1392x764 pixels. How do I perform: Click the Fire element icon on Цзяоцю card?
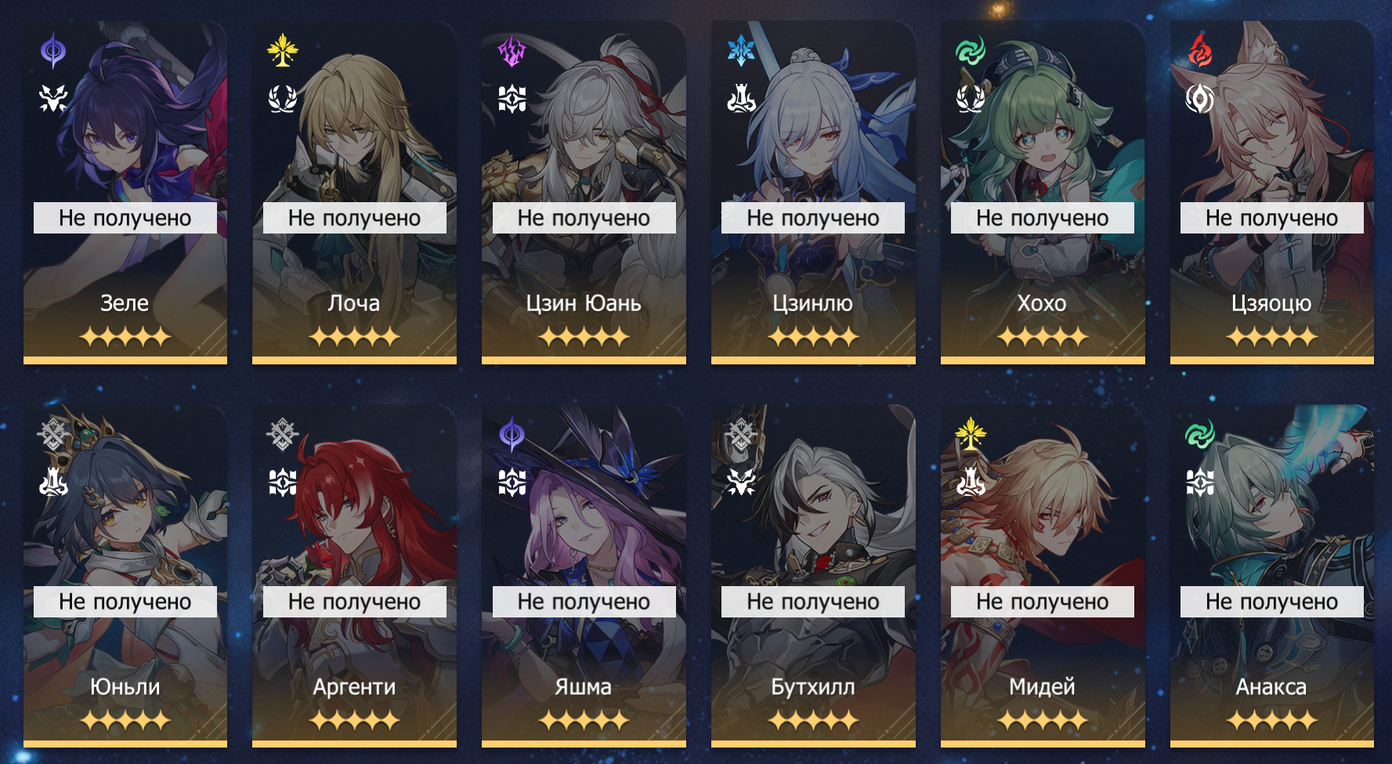pyautogui.click(x=1199, y=51)
